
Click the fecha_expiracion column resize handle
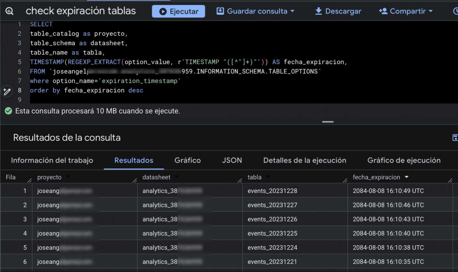450,180
